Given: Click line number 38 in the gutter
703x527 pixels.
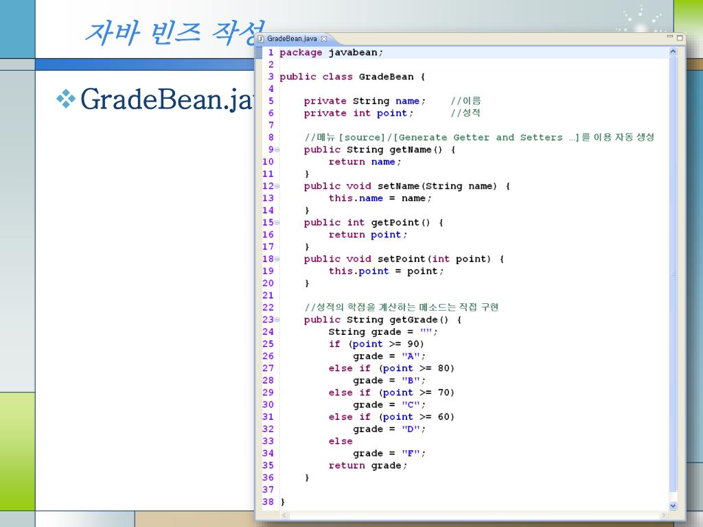Looking at the screenshot, I should pos(268,502).
